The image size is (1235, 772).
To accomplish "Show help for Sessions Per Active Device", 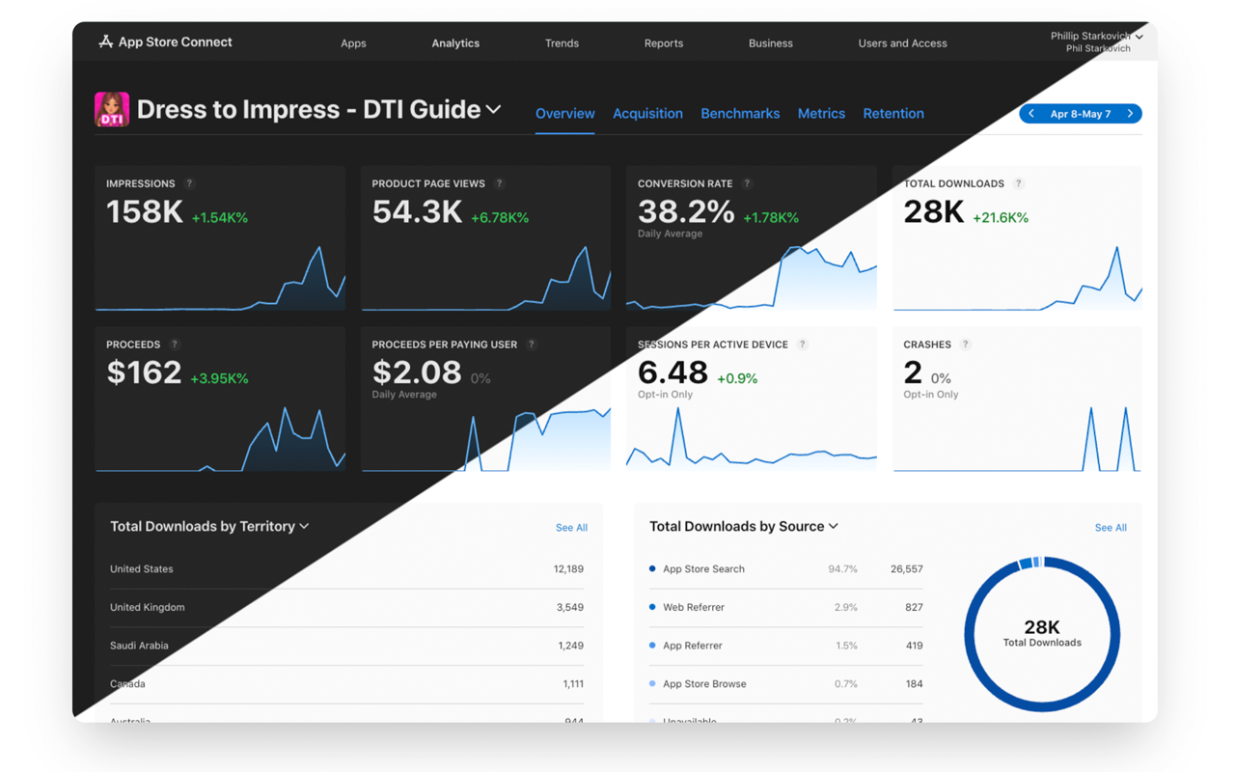I will coord(803,345).
